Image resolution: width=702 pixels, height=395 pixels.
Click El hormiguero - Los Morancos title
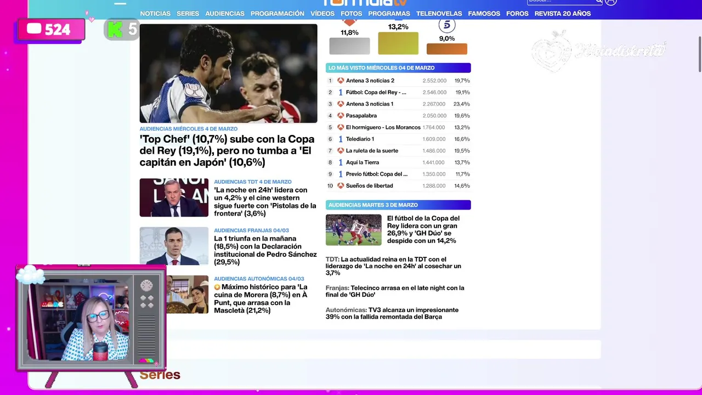coord(383,127)
